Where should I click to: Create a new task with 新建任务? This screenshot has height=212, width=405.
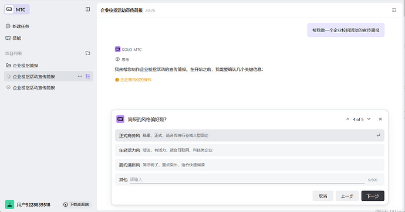pos(17,26)
